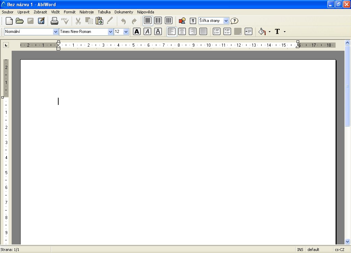The image size is (351, 253).
Task: Create a new document with the blank page icon
Action: (x=9, y=21)
